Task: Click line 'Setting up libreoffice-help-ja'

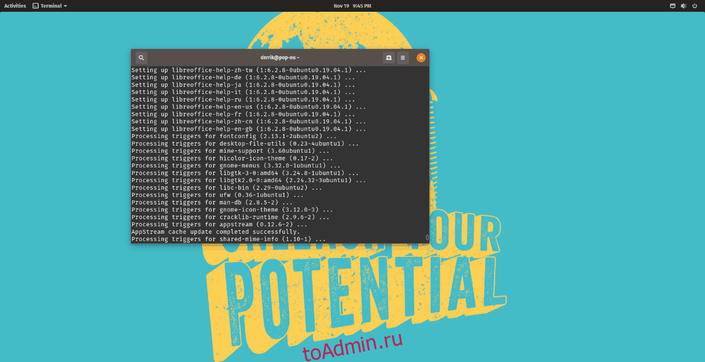Action: coord(243,85)
